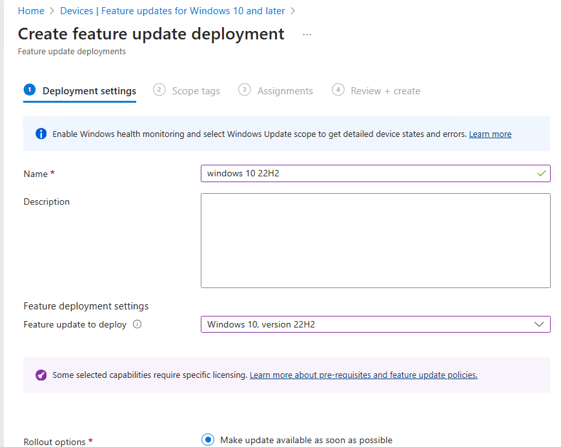
Task: Click the Rollout options label
Action: pos(54,442)
